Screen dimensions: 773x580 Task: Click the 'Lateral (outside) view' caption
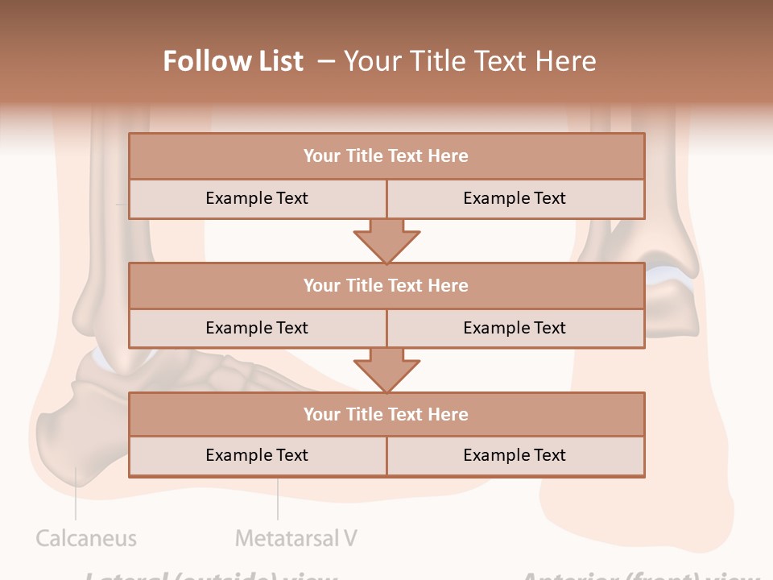click(211, 575)
